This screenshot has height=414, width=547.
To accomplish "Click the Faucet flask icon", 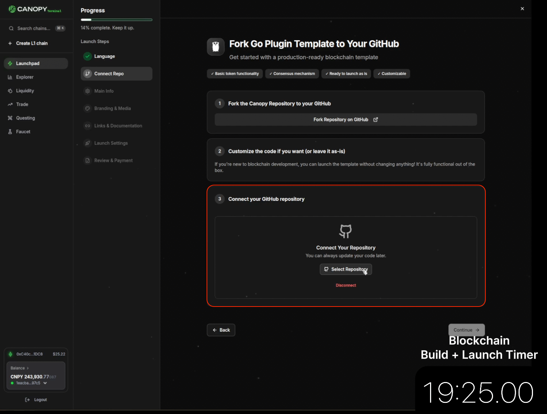I will tap(10, 132).
